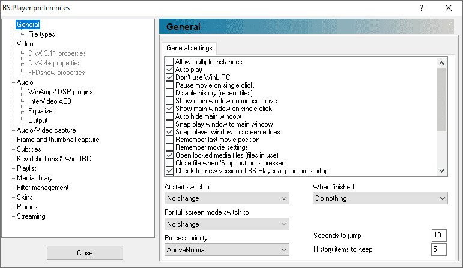463x268 pixels.
Task: Toggle Remember last movie position
Action: point(169,140)
